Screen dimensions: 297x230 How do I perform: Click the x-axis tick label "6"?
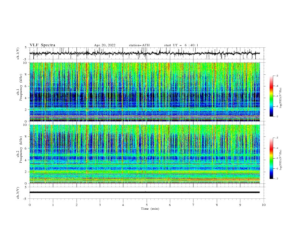170,205
